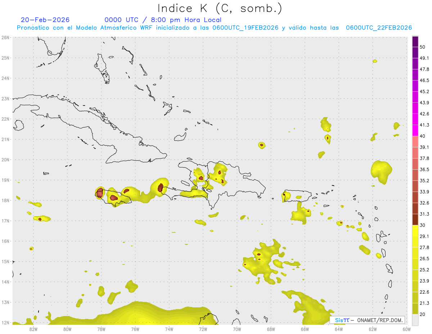Click the 66W longitude label
This screenshot has height=334, width=432.
305,329
